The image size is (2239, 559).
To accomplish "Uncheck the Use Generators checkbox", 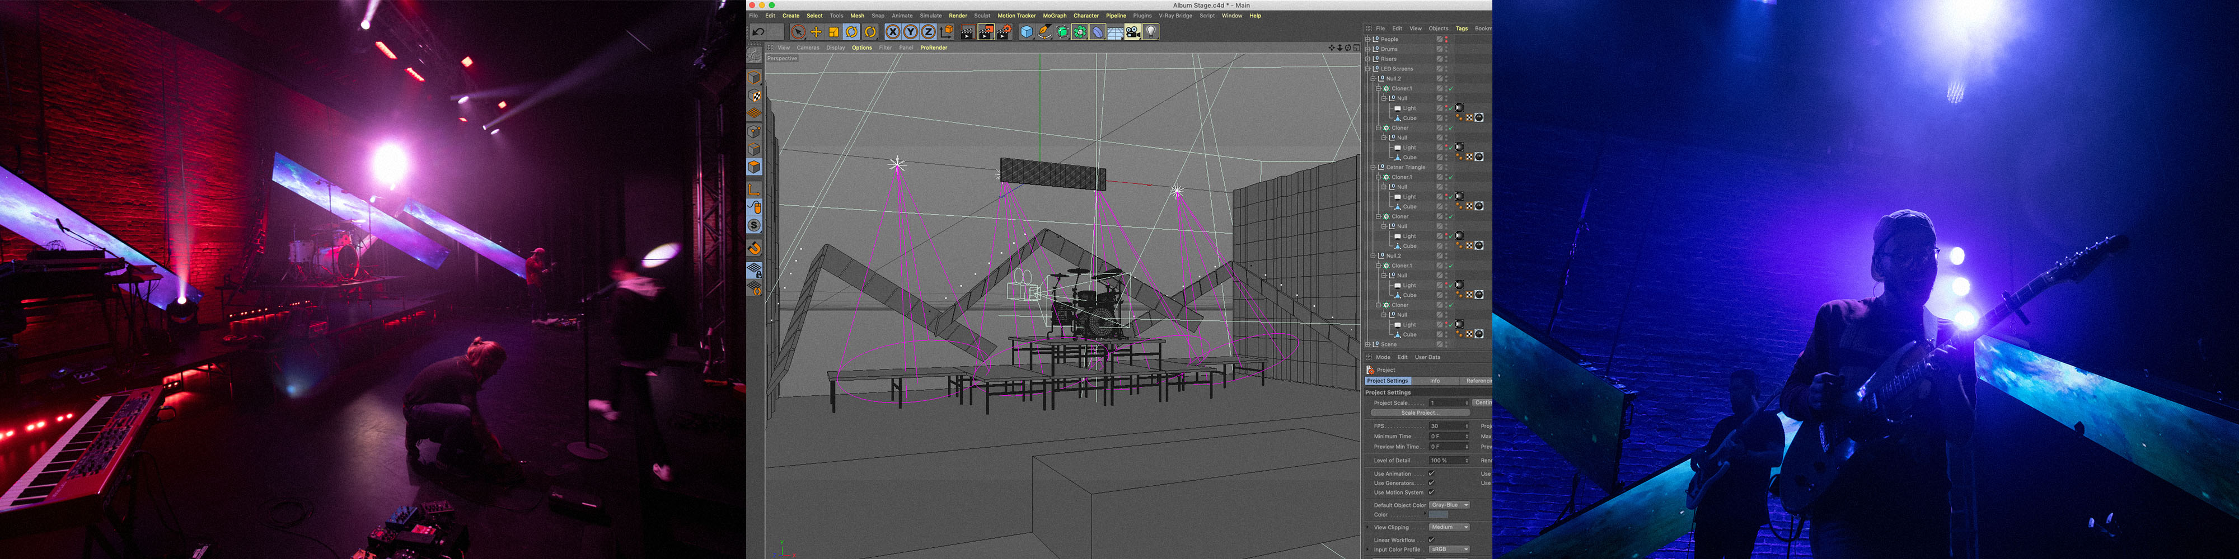I will coord(1431,482).
